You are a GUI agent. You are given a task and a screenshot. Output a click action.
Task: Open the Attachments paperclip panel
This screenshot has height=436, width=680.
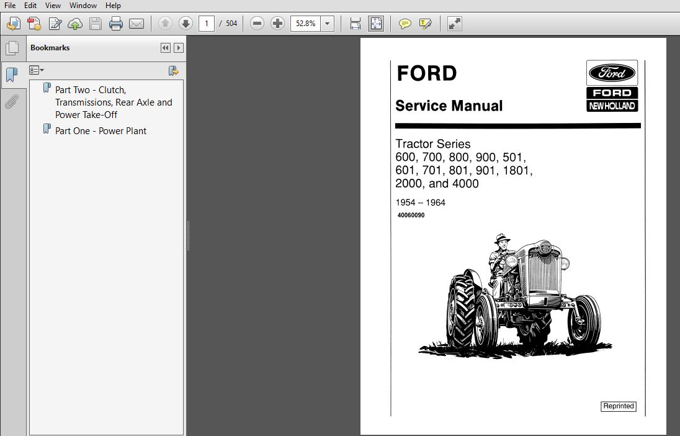(12, 102)
